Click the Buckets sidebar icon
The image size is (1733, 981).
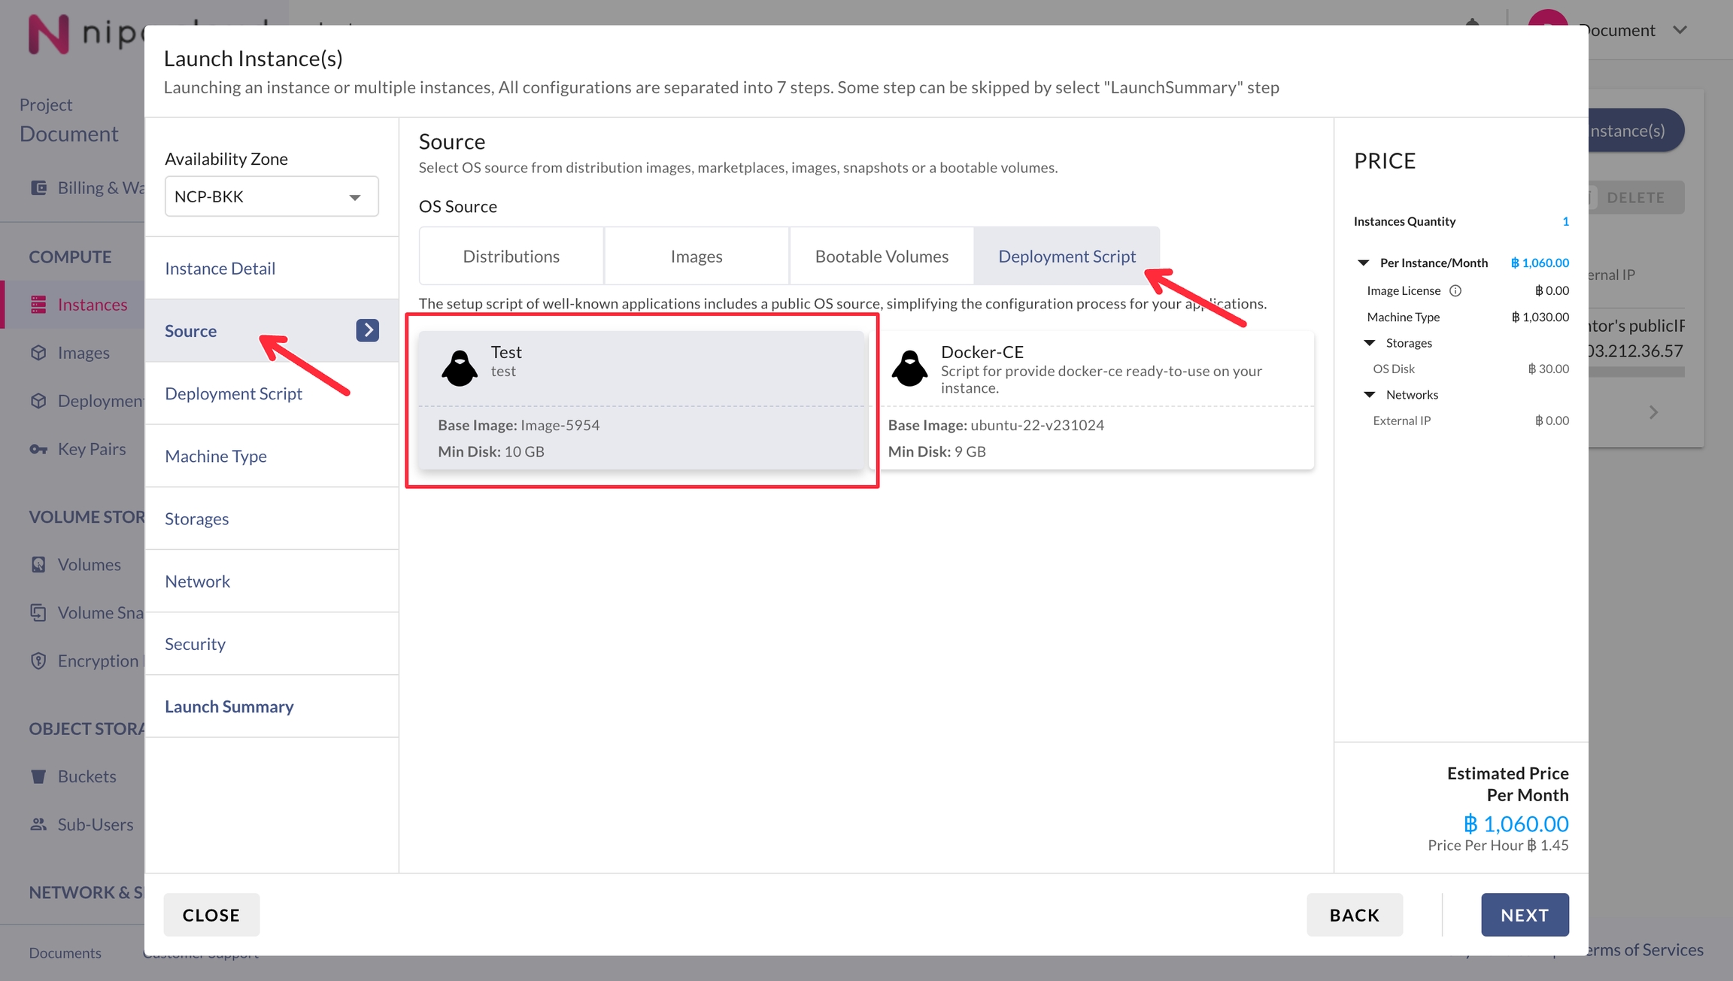click(38, 776)
